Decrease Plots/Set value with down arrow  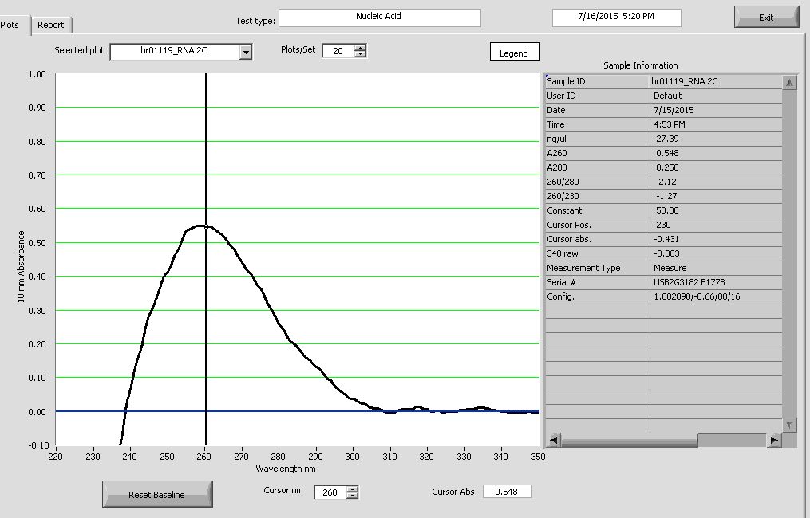point(360,55)
